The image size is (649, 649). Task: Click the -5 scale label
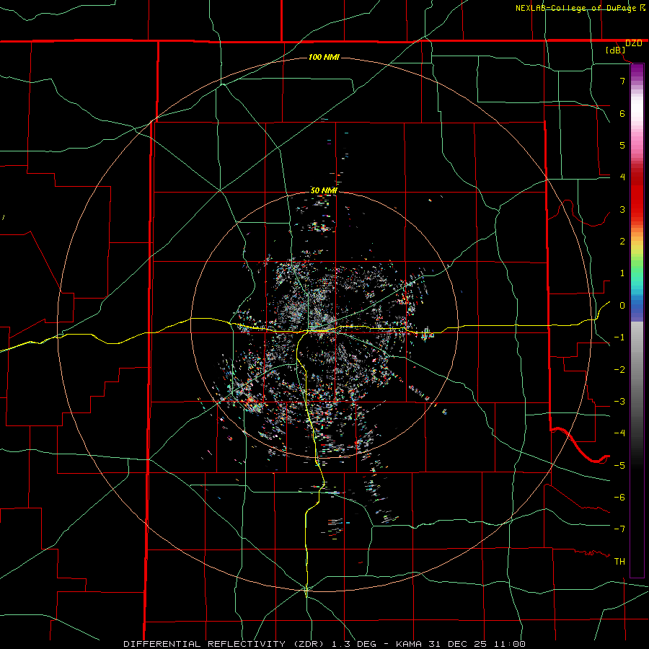[x=619, y=466]
